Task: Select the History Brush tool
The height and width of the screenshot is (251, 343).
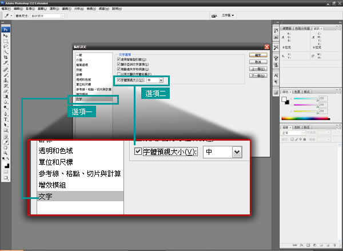Action: [x=6, y=86]
